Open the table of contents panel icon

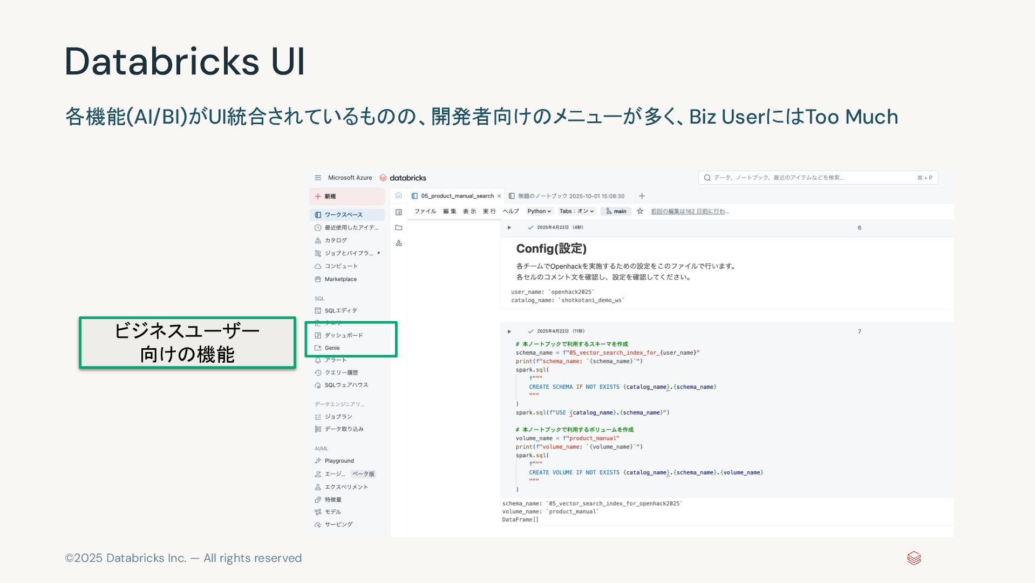399,212
